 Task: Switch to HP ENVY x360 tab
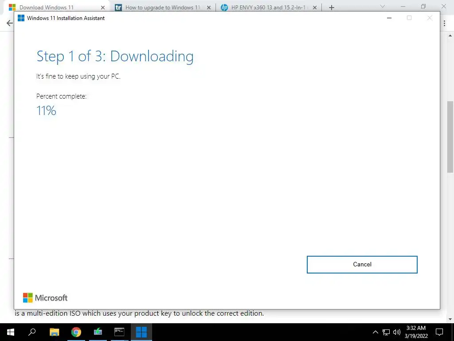[268, 7]
